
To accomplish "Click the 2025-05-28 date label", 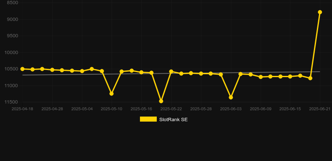I will point(201,109).
